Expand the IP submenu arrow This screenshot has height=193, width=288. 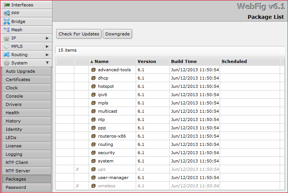click(x=47, y=38)
